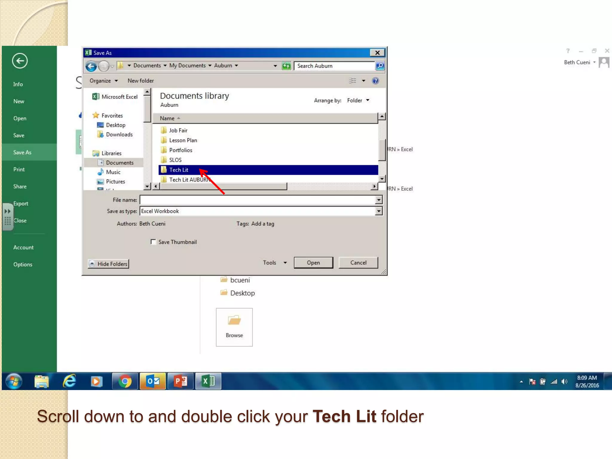Viewport: 612px width, 459px height.
Task: Toggle the Save Thumbnail checkbox
Action: 153,242
